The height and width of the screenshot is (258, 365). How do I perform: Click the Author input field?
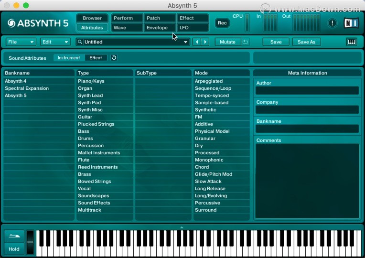[307, 91]
